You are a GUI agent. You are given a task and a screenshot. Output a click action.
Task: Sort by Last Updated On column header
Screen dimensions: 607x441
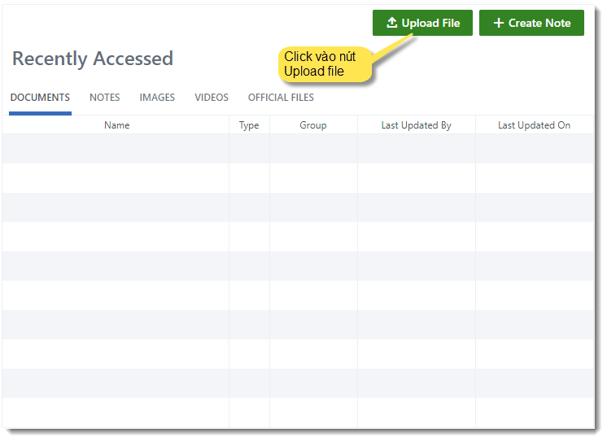534,125
